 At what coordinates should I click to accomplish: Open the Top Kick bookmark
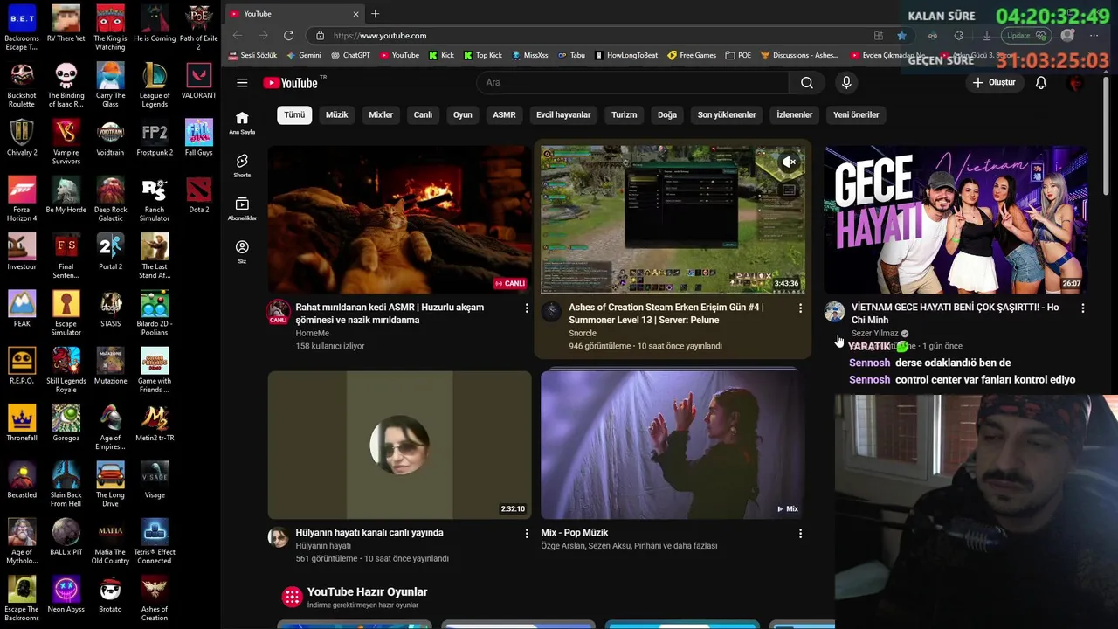pyautogui.click(x=483, y=55)
